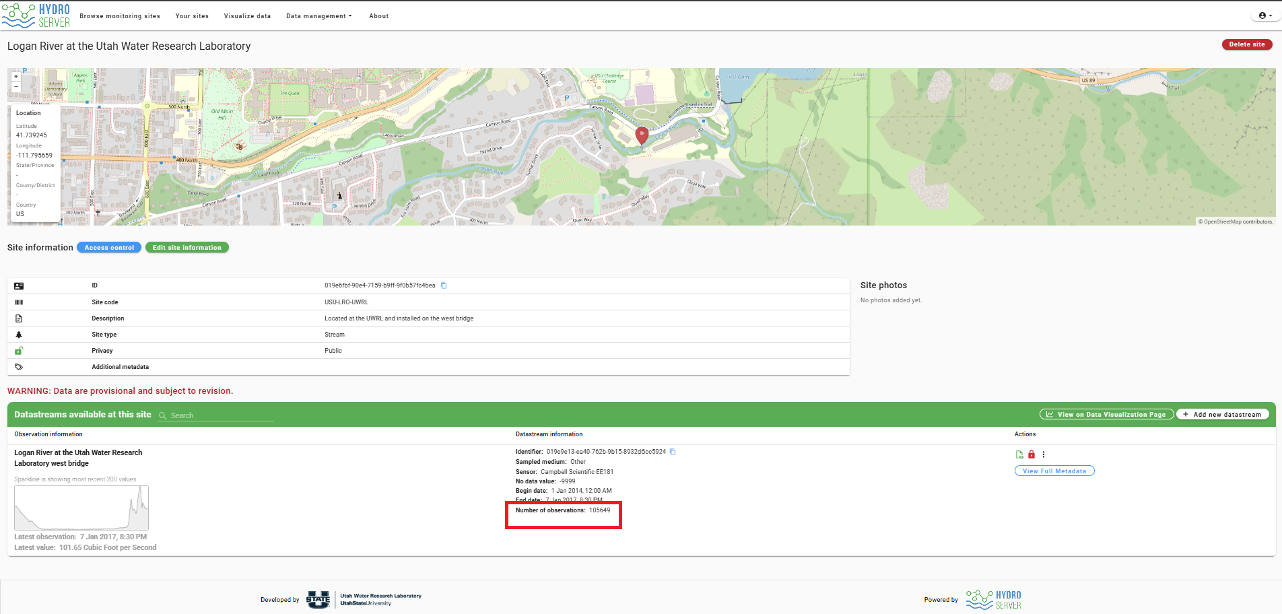Go to Browse monitoring sites
This screenshot has height=614, width=1282.
click(120, 16)
